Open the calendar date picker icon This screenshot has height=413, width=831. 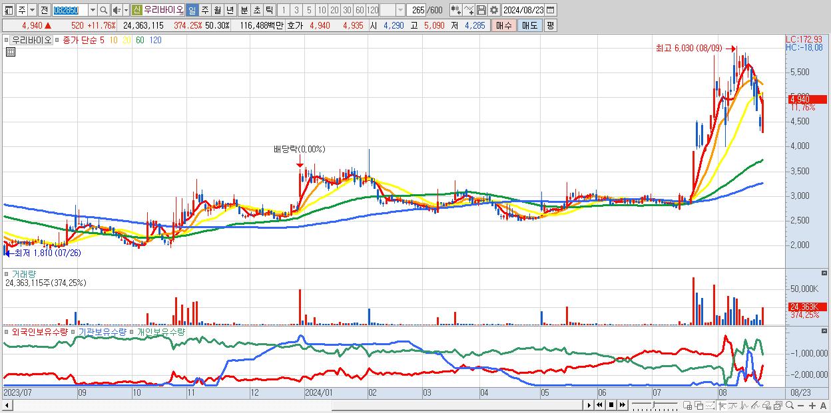coord(550,10)
